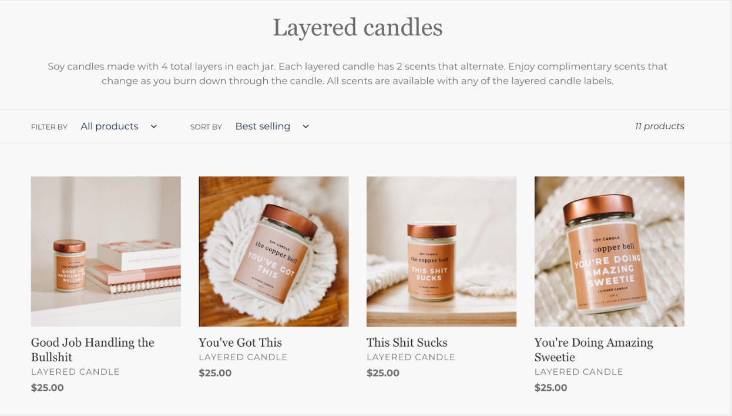Screen dimensions: 732x416
Task: Click the Layered candles page heading
Action: tap(358, 28)
